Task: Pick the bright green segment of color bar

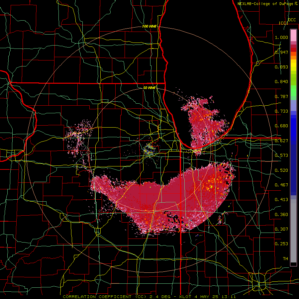Action: [x=293, y=91]
